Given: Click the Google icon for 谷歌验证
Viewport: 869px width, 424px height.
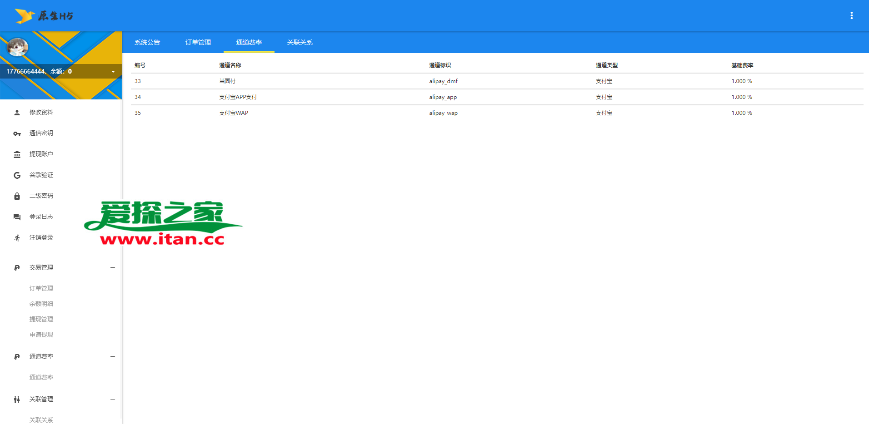Looking at the screenshot, I should [x=17, y=175].
